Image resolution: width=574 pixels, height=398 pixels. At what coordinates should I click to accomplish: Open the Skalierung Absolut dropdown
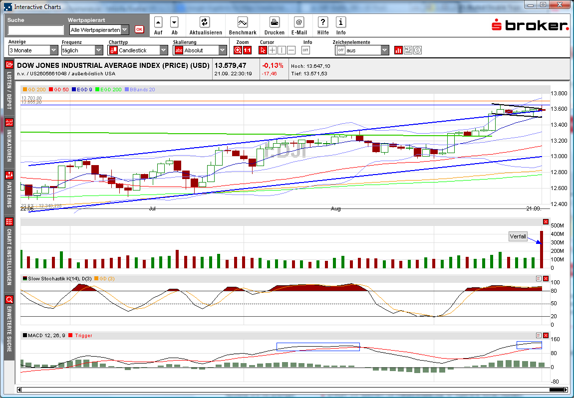click(200, 50)
